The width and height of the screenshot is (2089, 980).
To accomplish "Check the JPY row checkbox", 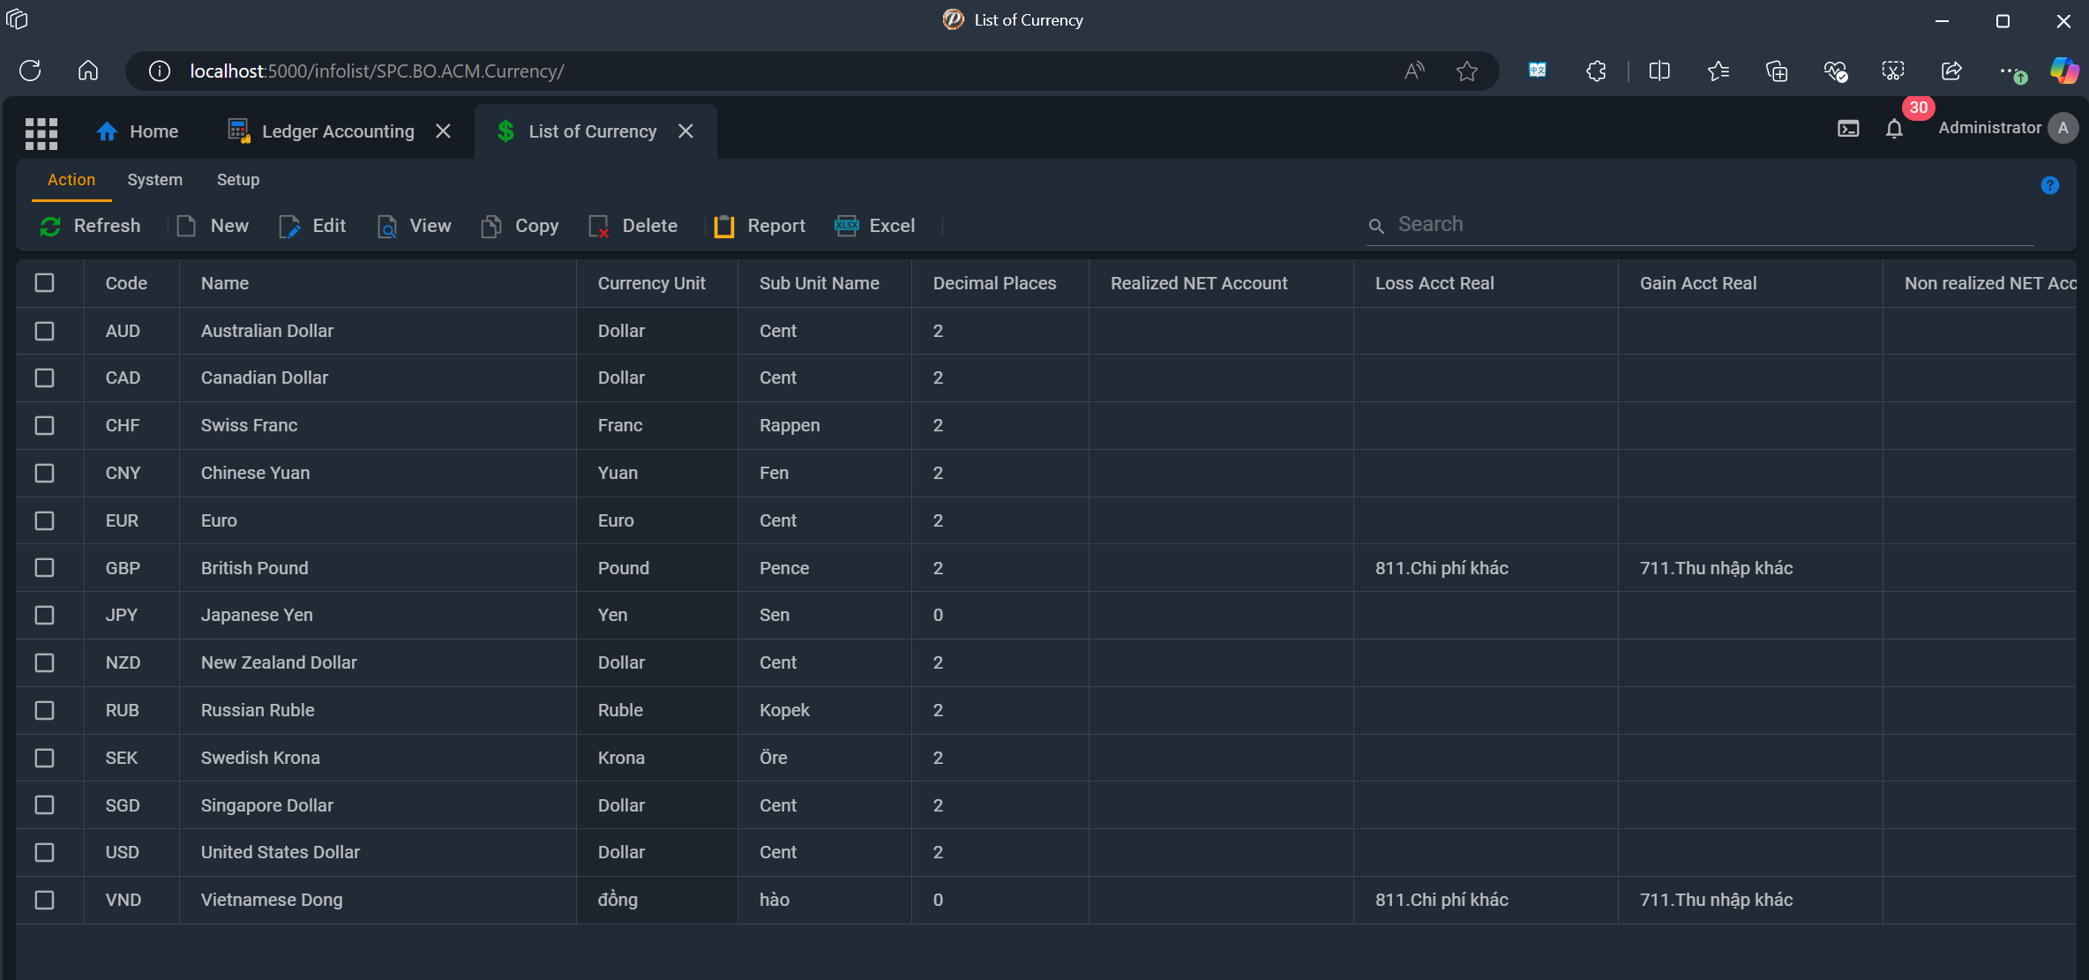I will (44, 615).
